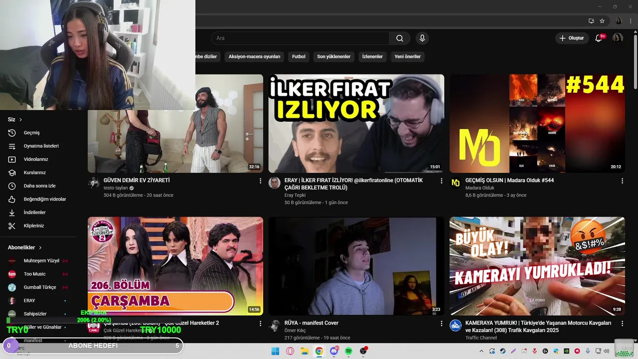Open File Explorer from the taskbar
This screenshot has width=638, height=359.
coord(305,351)
